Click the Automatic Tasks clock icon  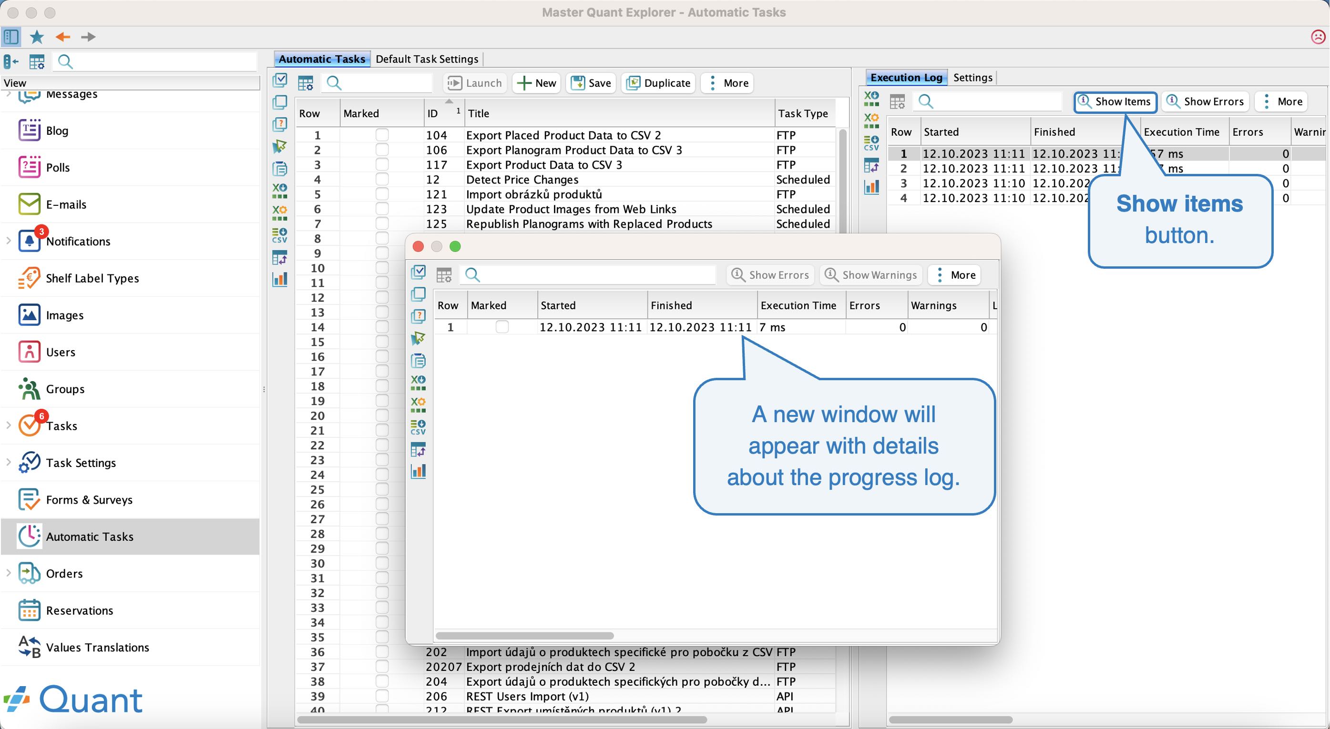[30, 536]
